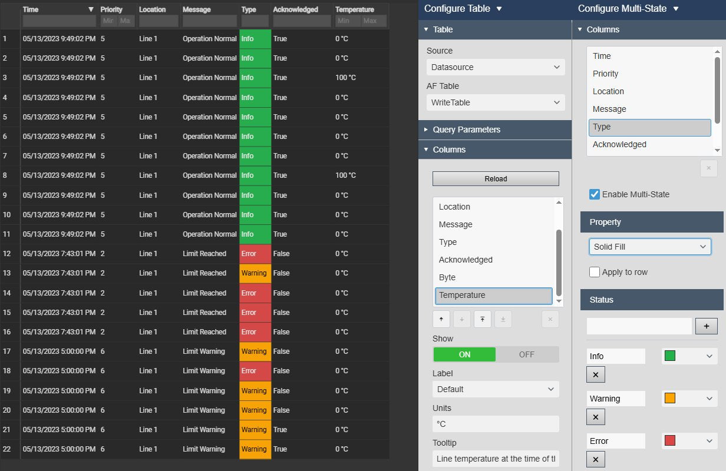The width and height of the screenshot is (726, 471).
Task: Click the Location column filter field
Action: 159,21
